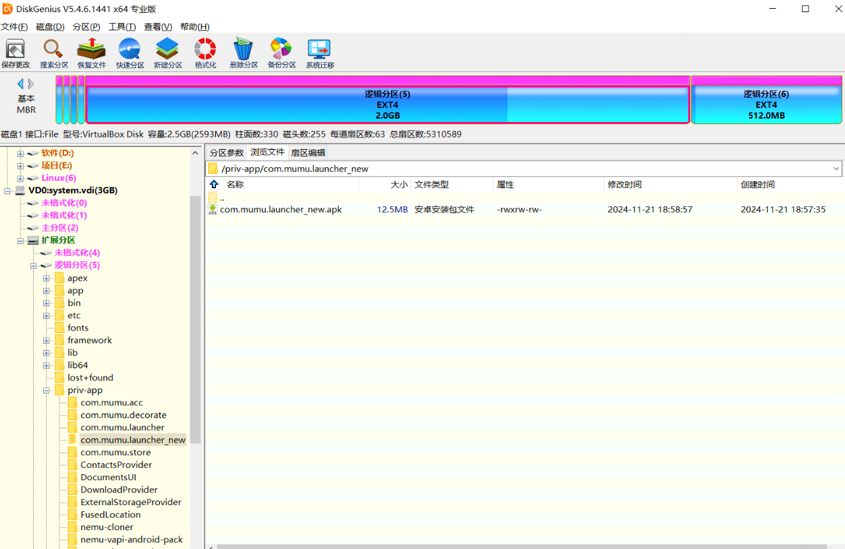Open the File (文件) menu
Image resolution: width=845 pixels, height=549 pixels.
pos(14,27)
